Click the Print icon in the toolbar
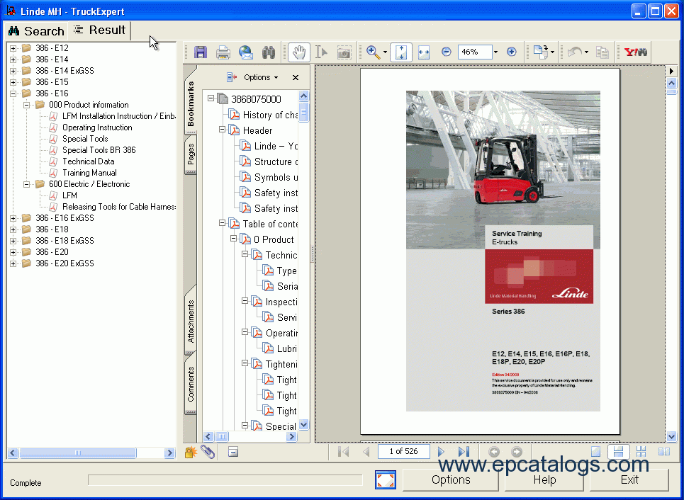 pyautogui.click(x=223, y=52)
